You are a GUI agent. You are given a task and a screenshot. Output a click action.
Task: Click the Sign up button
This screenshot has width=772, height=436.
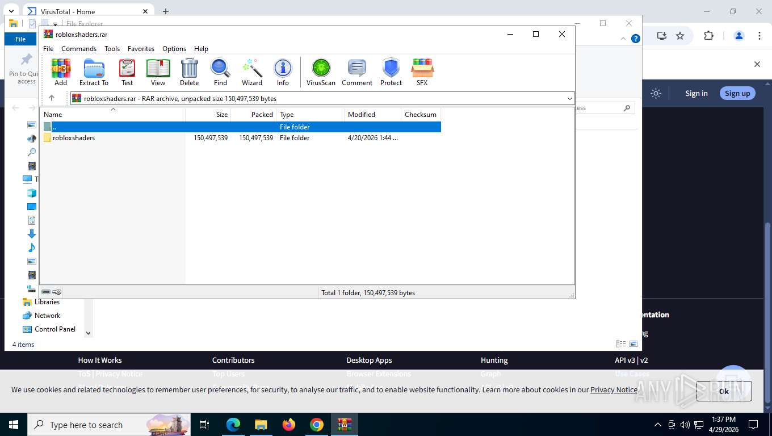click(737, 93)
